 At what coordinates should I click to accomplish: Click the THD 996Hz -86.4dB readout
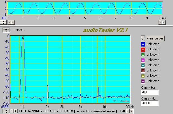(x=46, y=111)
